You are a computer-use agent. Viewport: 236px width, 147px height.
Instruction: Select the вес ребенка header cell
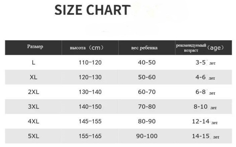[144, 48]
